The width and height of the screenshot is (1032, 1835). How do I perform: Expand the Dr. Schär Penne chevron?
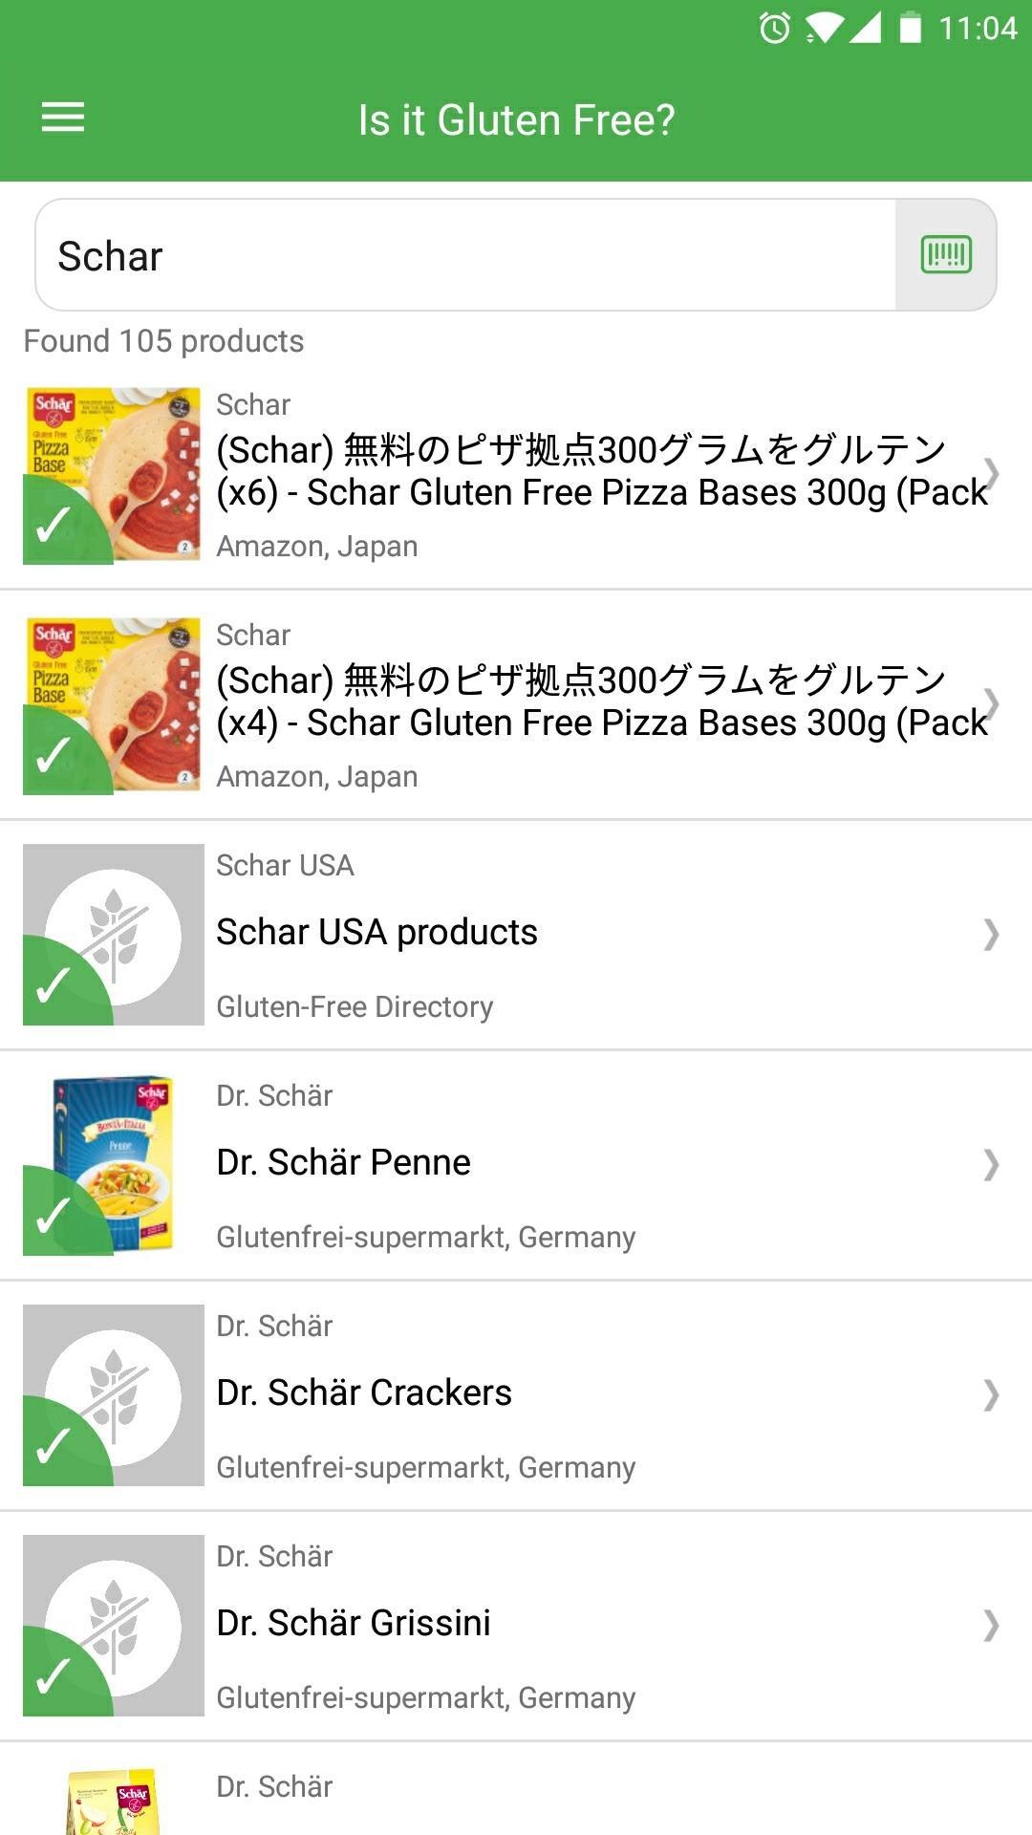pyautogui.click(x=991, y=1164)
